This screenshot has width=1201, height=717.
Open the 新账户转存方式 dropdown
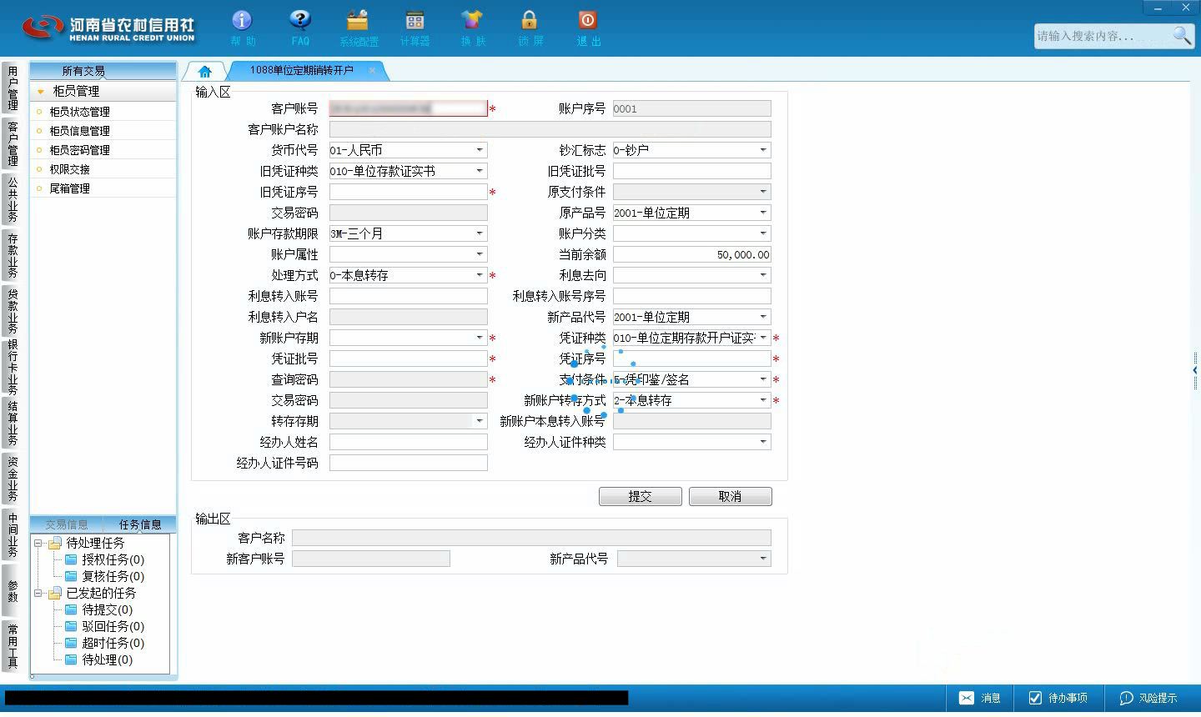(763, 400)
